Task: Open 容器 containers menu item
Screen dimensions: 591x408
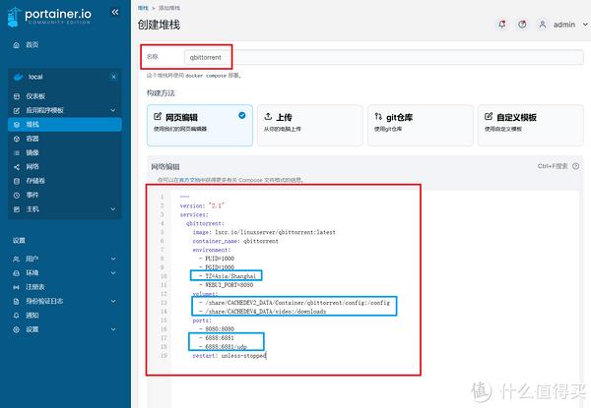Action: tap(33, 139)
